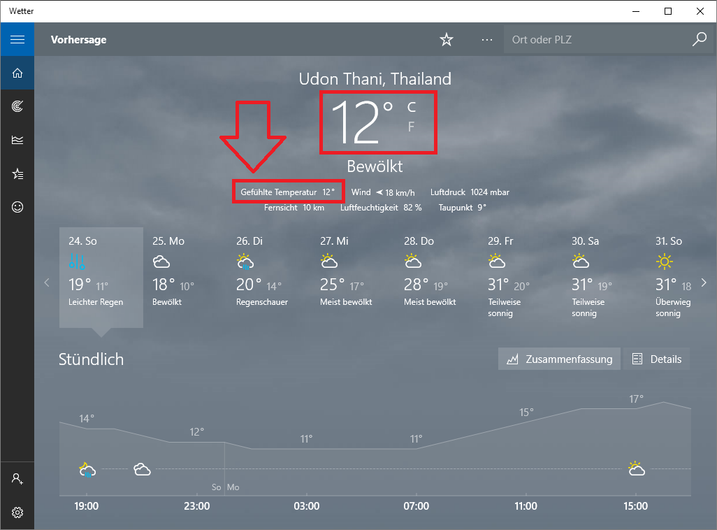This screenshot has height=530, width=717.
Task: Switch temperature display to Celsius
Action: [x=411, y=106]
